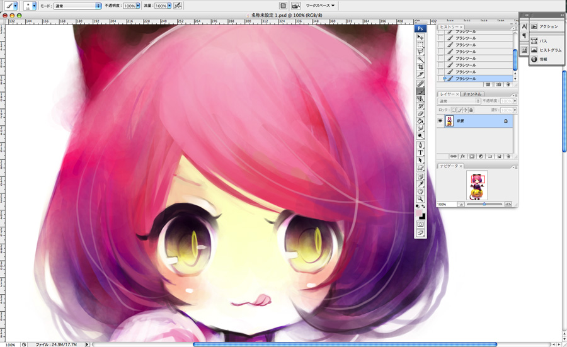Select the Zoom tool
This screenshot has width=567, height=347.
pos(420,199)
